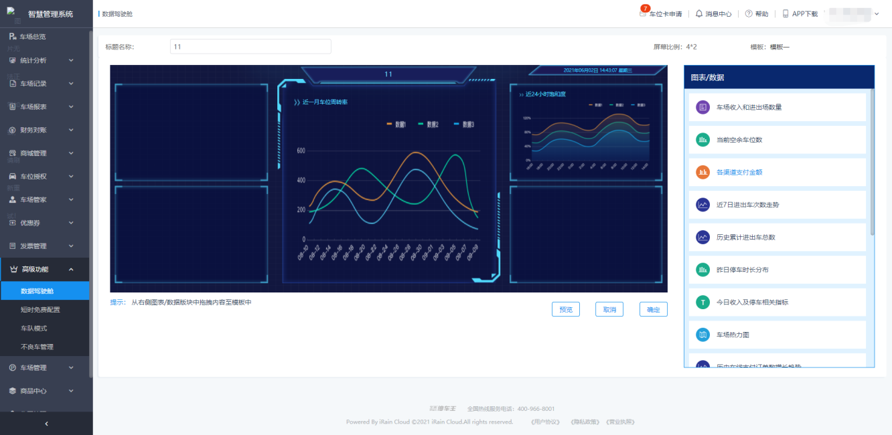Expand the 车场报表 chevron
Image resolution: width=892 pixels, height=435 pixels.
tap(71, 106)
